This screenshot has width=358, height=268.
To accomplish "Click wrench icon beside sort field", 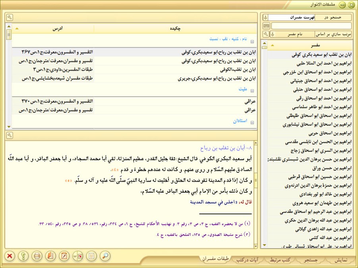I will tap(265, 34).
